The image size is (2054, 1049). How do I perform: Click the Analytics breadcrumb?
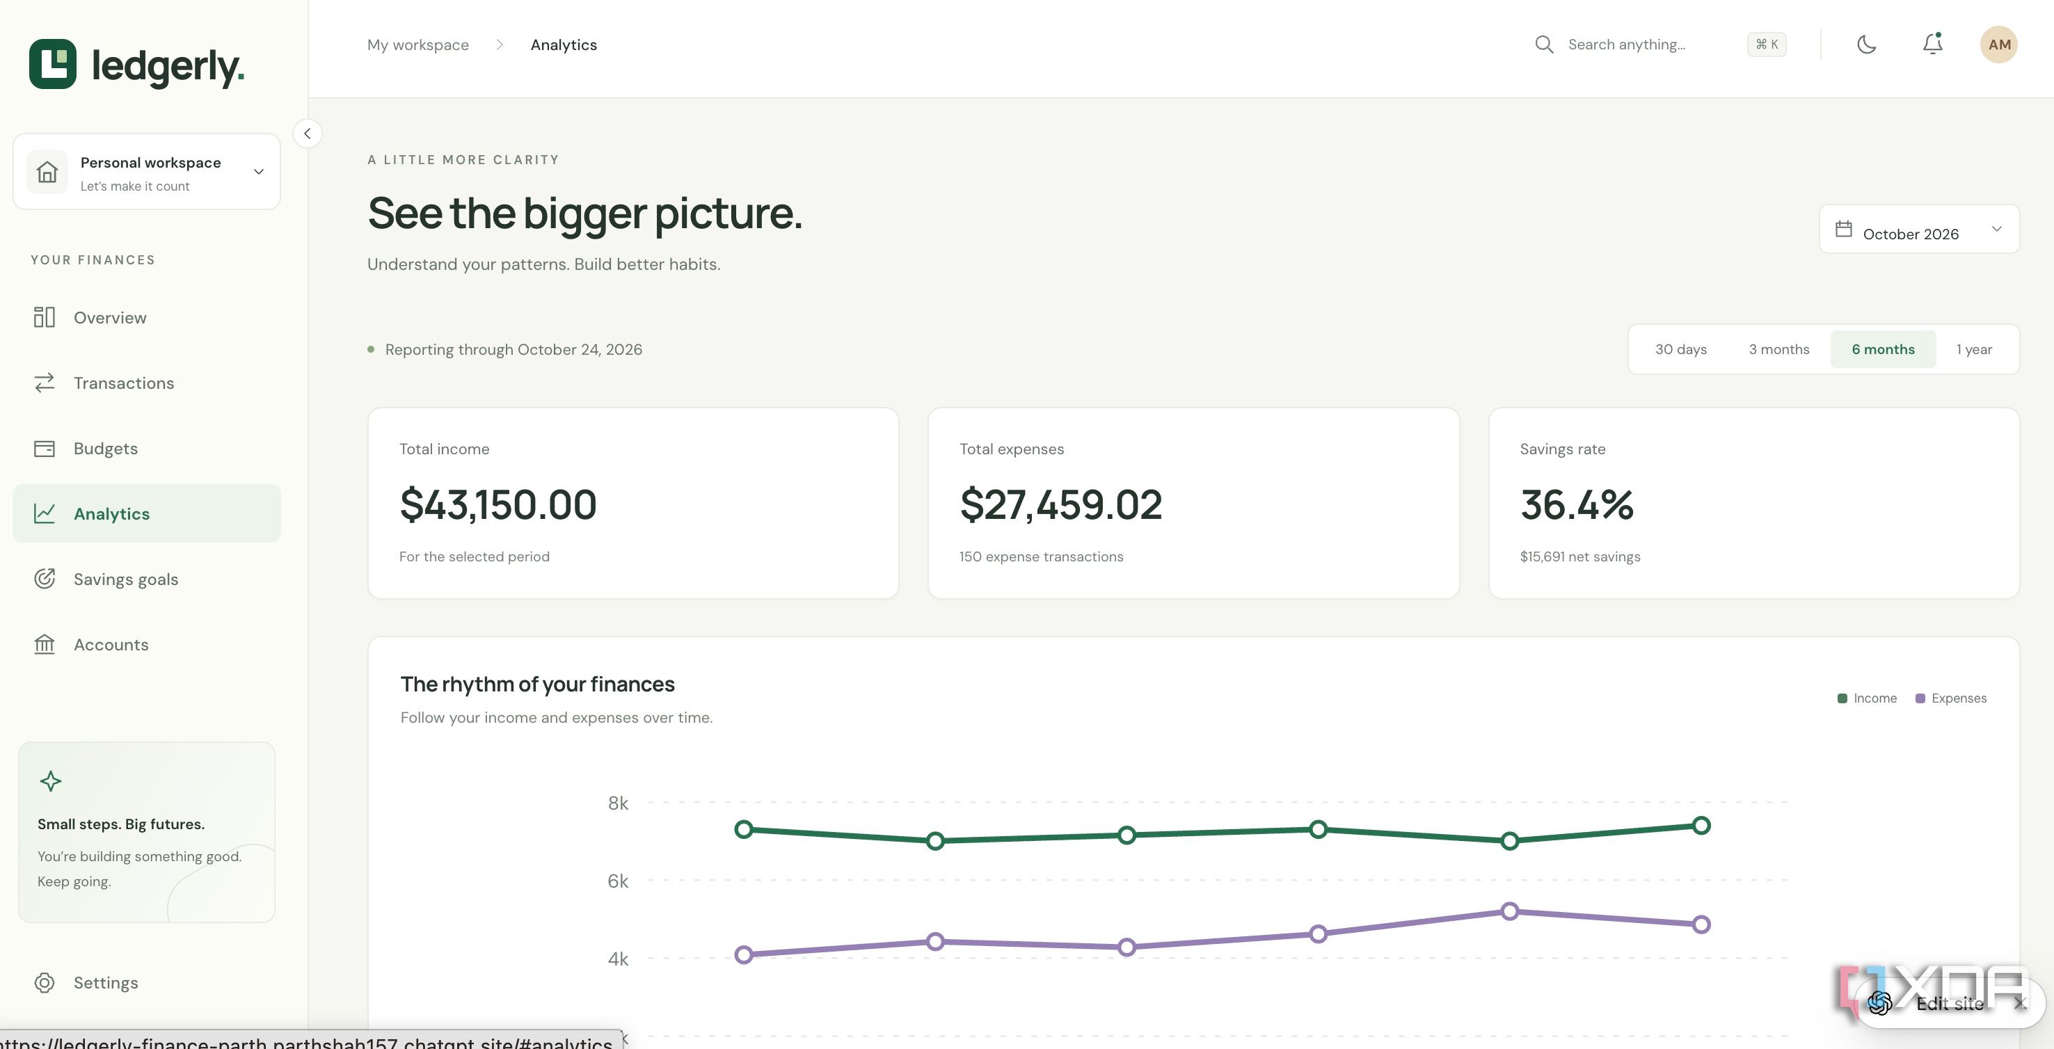[564, 45]
